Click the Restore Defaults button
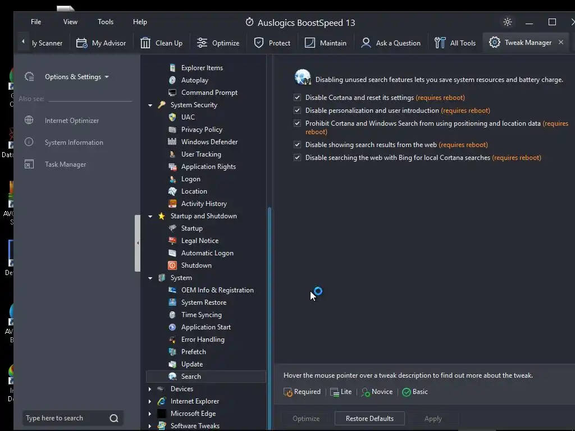 click(x=369, y=419)
